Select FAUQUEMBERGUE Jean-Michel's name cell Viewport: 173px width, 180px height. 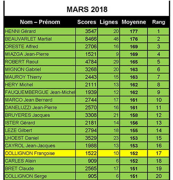pyautogui.click(x=40, y=92)
